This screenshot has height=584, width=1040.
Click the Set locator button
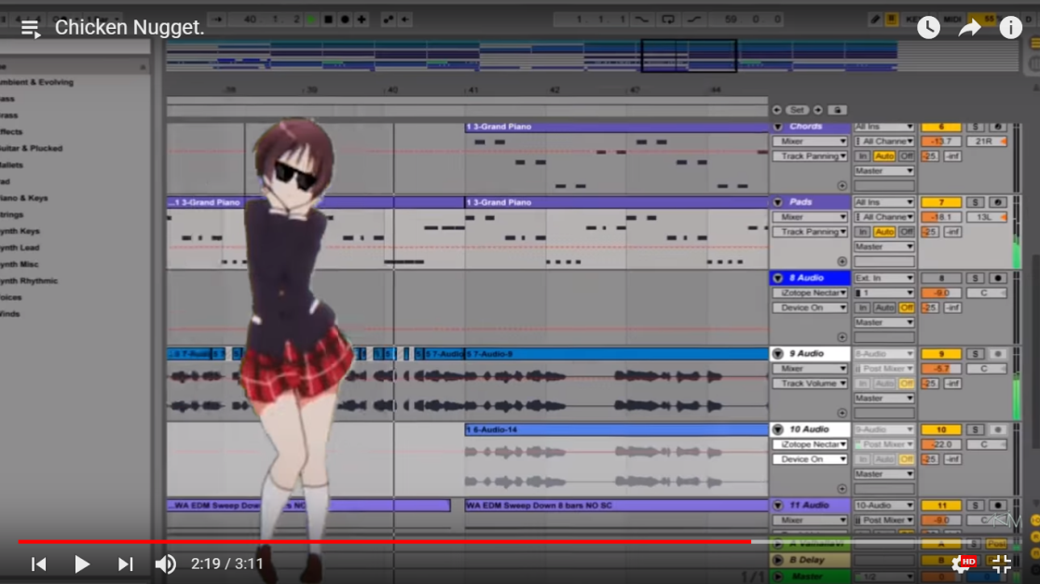coord(797,110)
